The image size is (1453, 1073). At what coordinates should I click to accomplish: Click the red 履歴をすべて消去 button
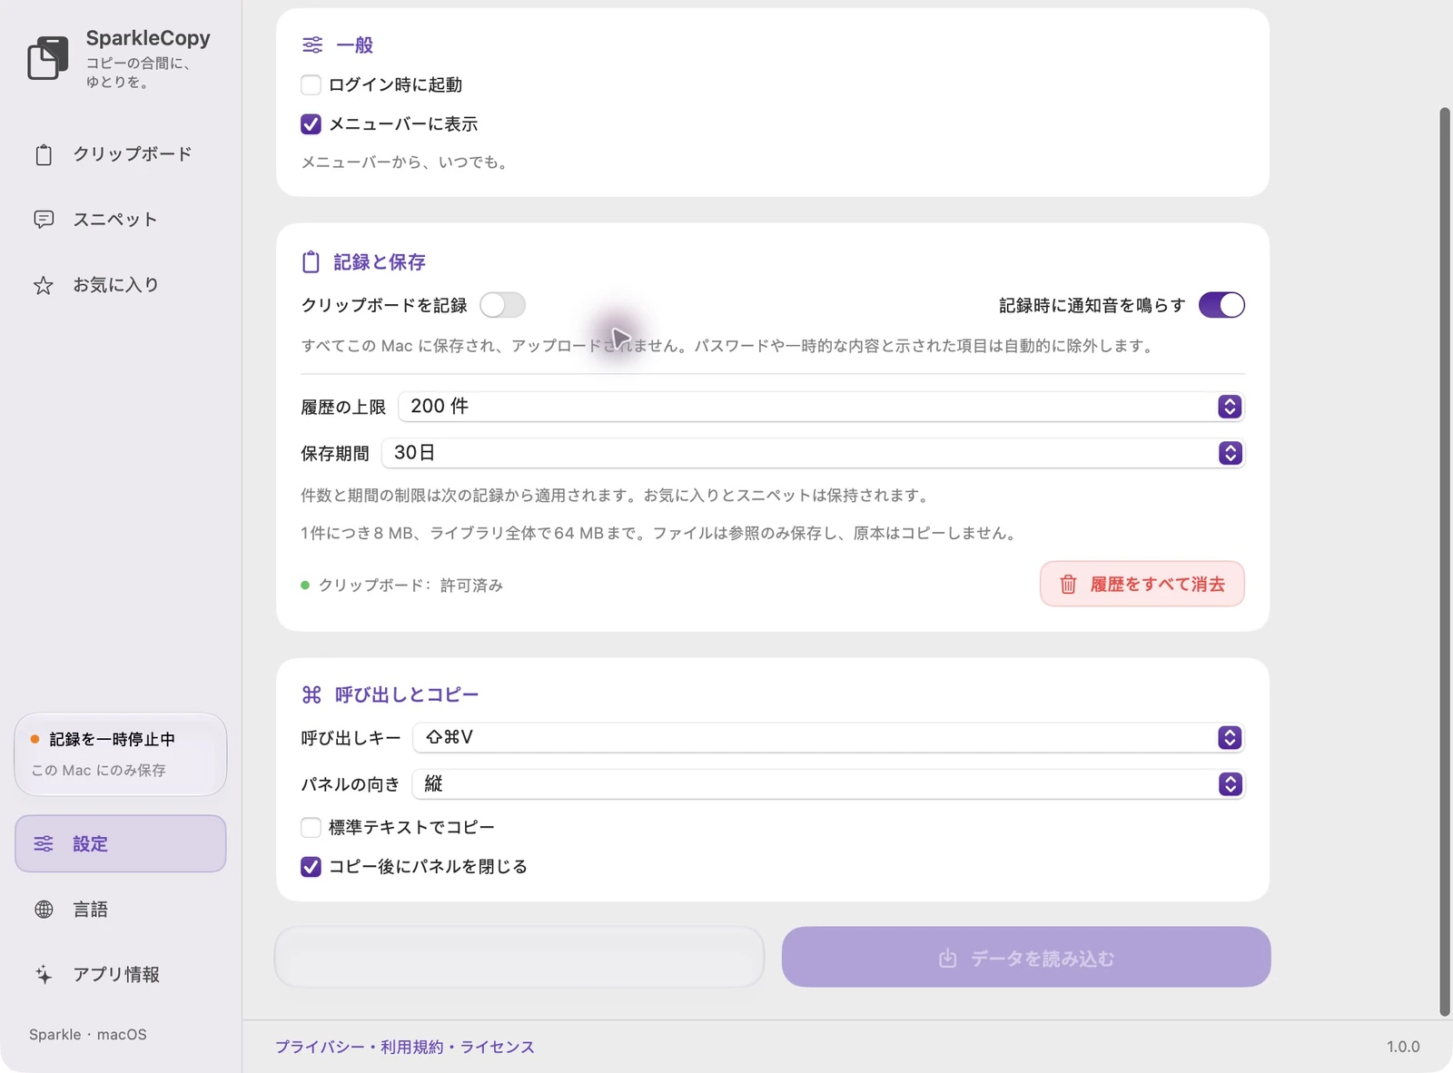1142,584
